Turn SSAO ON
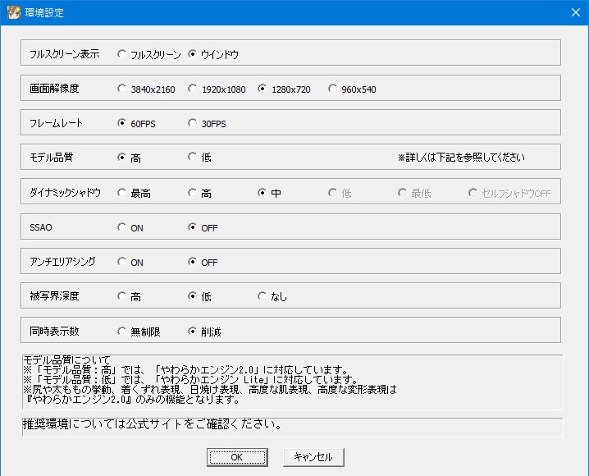Screen dimensions: 589x476 pyautogui.click(x=122, y=227)
